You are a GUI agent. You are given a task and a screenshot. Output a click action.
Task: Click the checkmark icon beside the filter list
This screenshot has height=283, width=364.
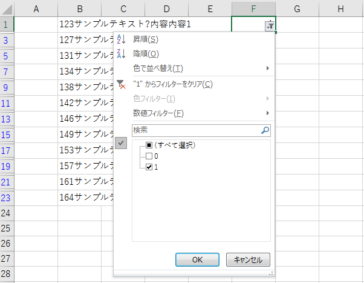(120, 143)
